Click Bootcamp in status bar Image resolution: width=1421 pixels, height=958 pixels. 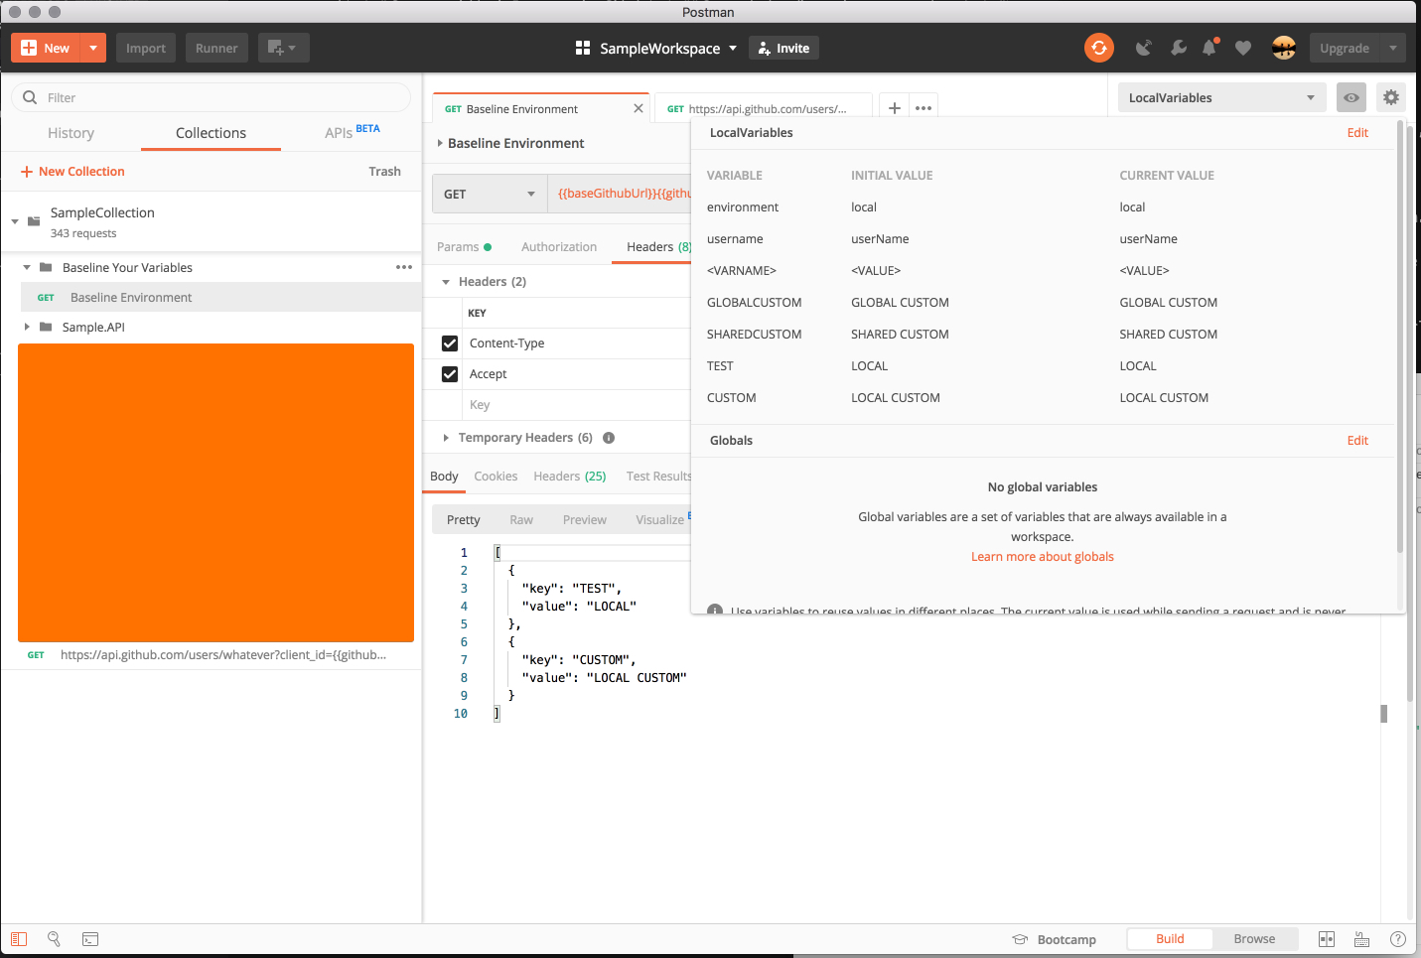1055,939
